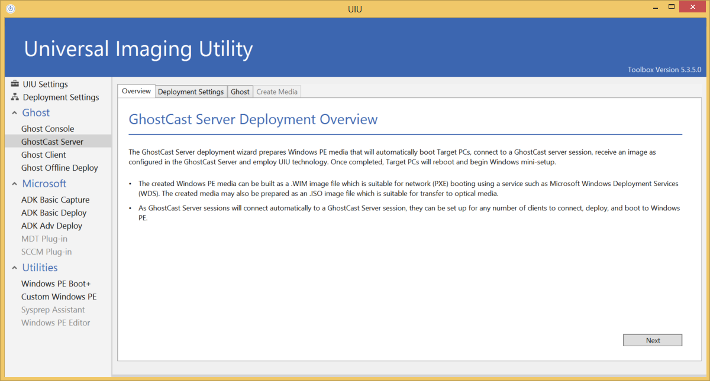Collapse the Microsoft section
This screenshot has width=710, height=381.
(x=14, y=184)
